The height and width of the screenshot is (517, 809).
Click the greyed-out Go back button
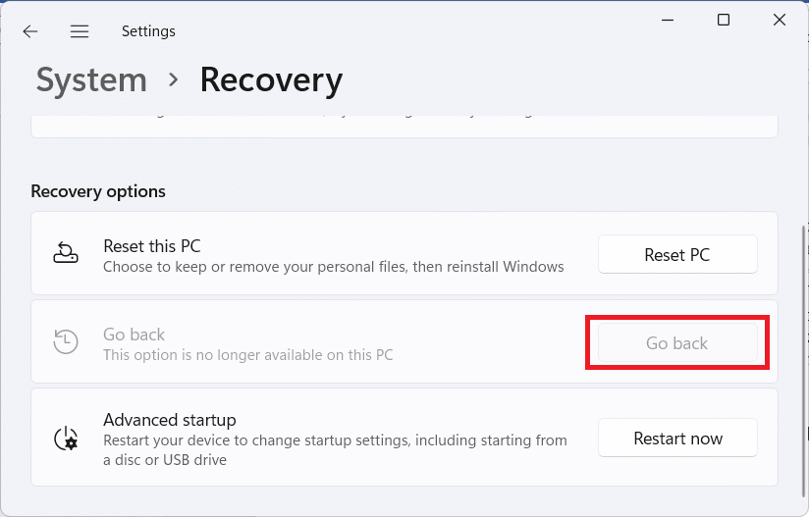coord(676,343)
